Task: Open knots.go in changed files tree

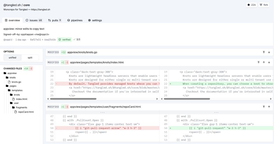Action: pyautogui.click(x=15, y=82)
